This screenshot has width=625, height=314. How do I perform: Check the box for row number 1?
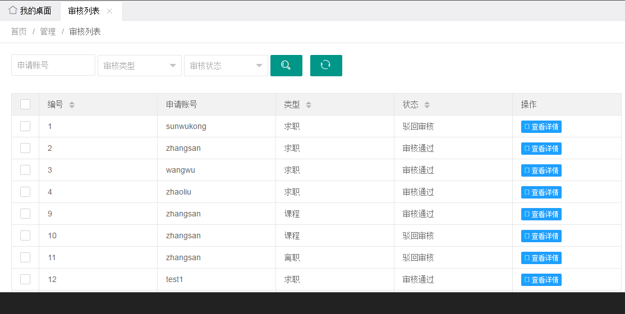click(x=25, y=126)
